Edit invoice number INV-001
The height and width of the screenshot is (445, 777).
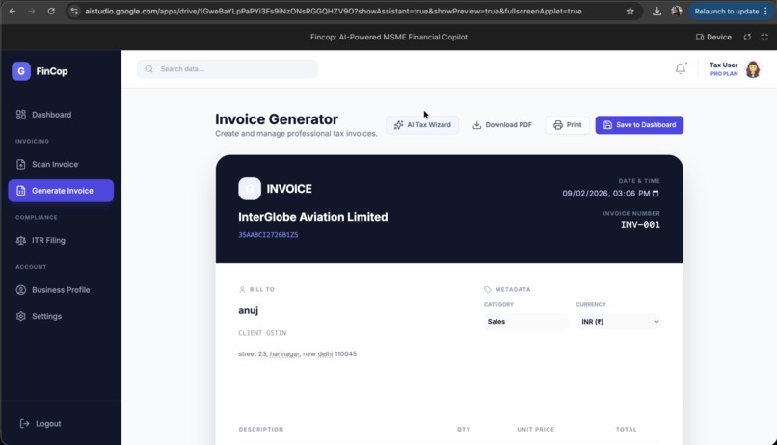pyautogui.click(x=640, y=224)
